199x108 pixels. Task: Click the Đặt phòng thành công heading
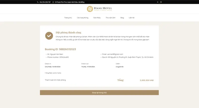tap(68, 32)
